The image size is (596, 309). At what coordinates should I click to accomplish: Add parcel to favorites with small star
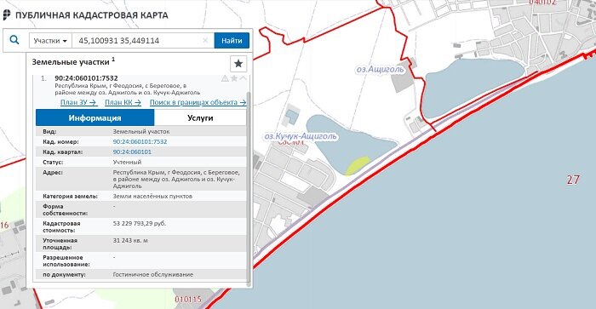point(234,78)
